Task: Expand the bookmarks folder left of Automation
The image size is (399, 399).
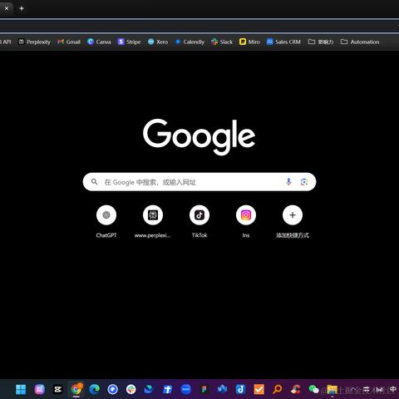Action: point(321,42)
